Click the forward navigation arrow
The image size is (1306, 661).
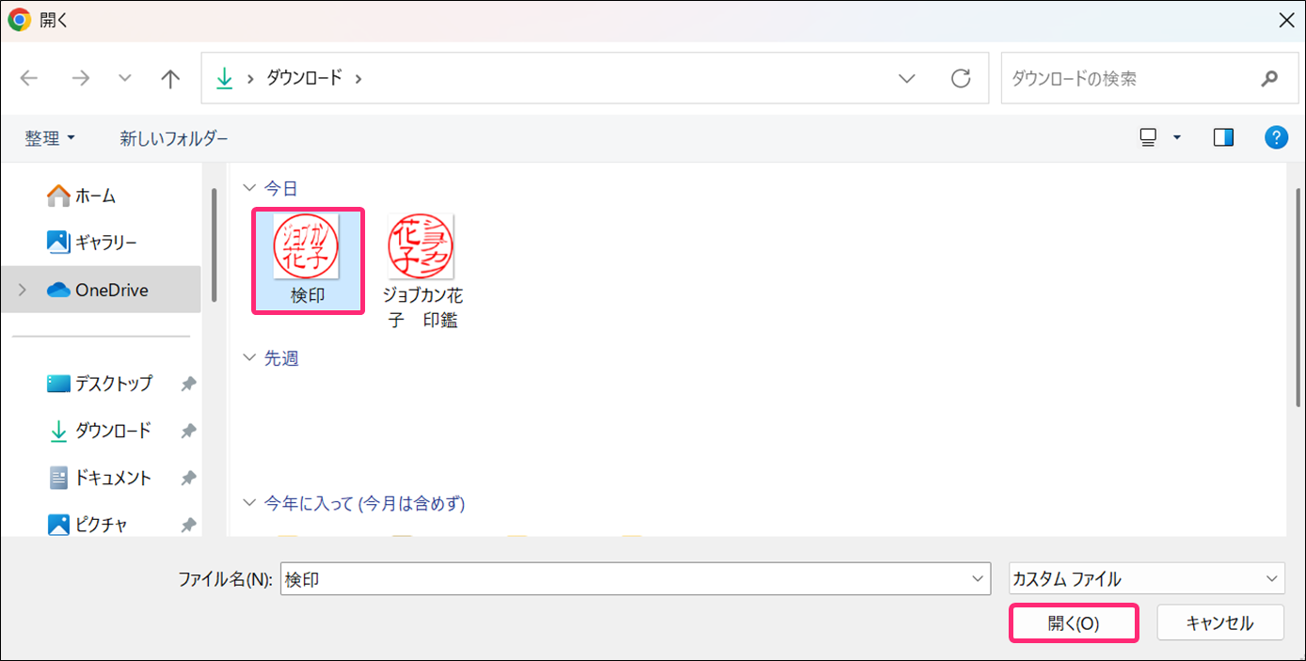pyautogui.click(x=80, y=79)
